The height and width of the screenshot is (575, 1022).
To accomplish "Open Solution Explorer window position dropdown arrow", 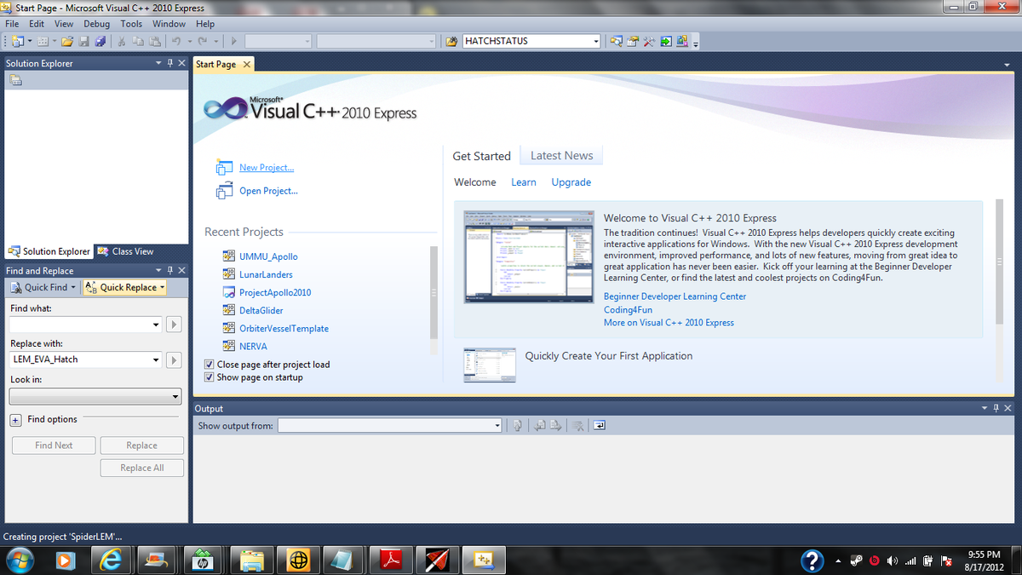I will click(158, 63).
